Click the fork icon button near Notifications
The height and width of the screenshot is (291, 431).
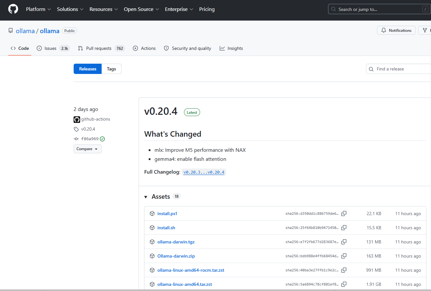pos(425,30)
